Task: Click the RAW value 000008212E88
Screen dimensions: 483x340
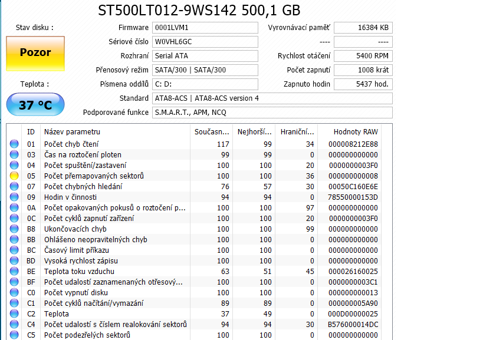Action: click(353, 144)
